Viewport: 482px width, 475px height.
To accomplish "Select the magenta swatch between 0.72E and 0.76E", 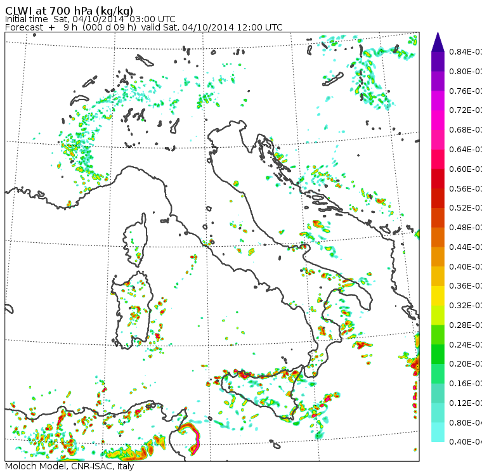I will [x=438, y=101].
